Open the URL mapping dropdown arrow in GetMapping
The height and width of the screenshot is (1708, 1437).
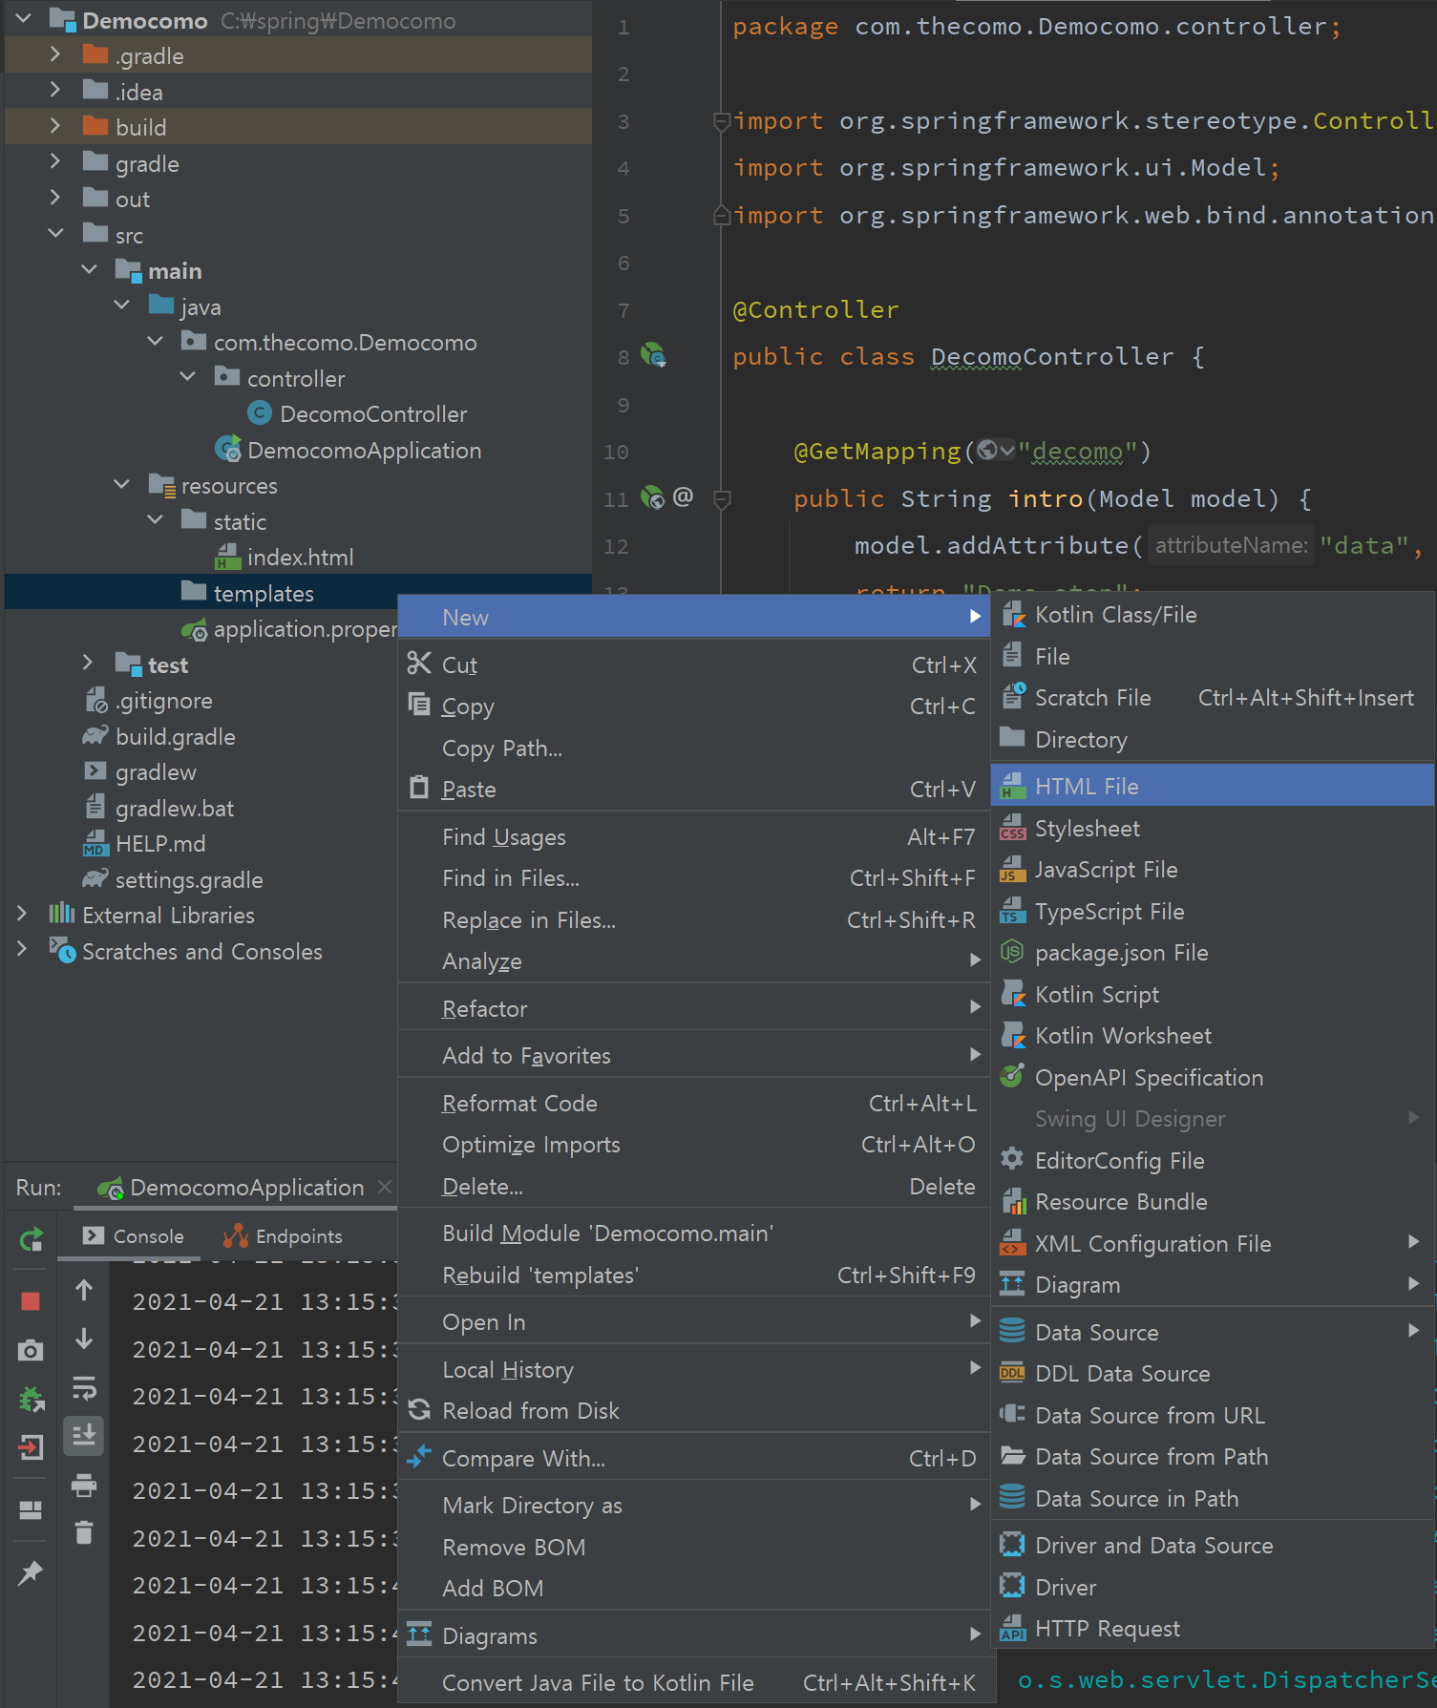point(1007,450)
